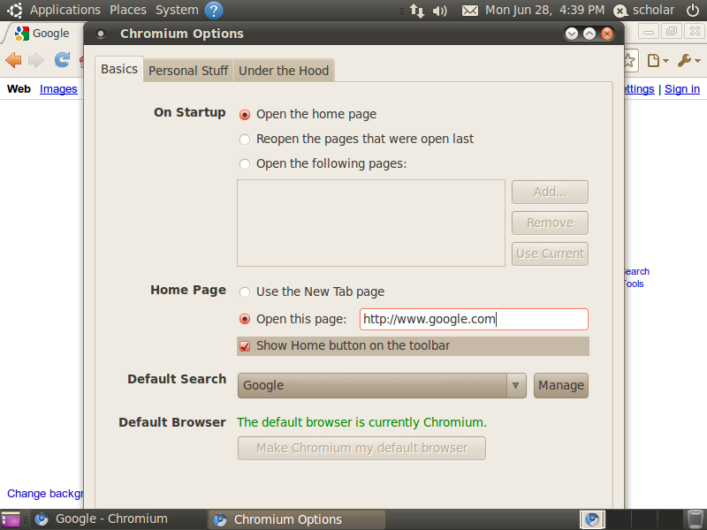This screenshot has width=707, height=530.
Task: Open the System menu
Action: point(177,10)
